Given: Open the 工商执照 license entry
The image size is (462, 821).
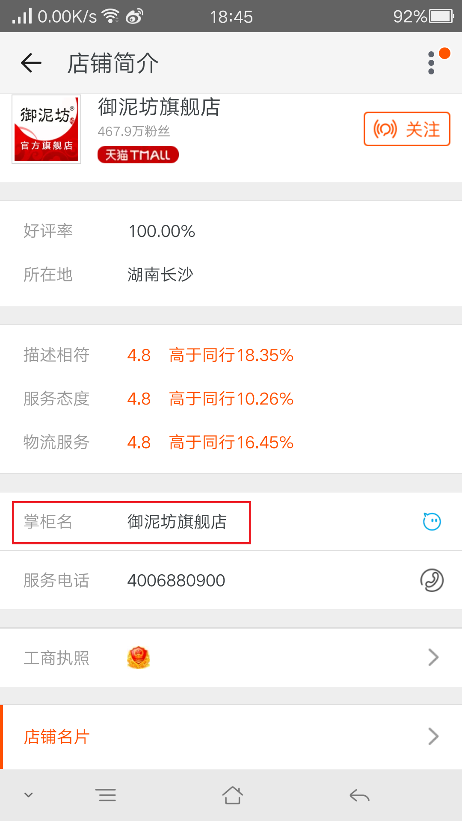Looking at the screenshot, I should pos(231,658).
